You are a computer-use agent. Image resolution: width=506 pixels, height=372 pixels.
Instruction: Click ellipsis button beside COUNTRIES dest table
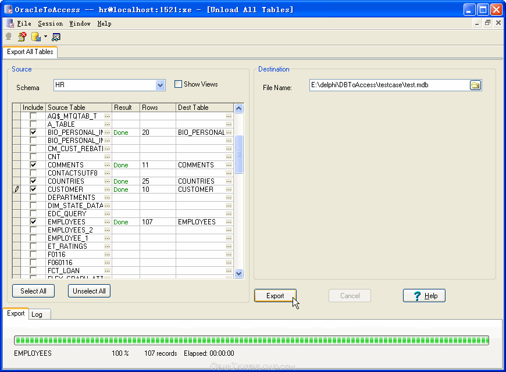point(229,181)
